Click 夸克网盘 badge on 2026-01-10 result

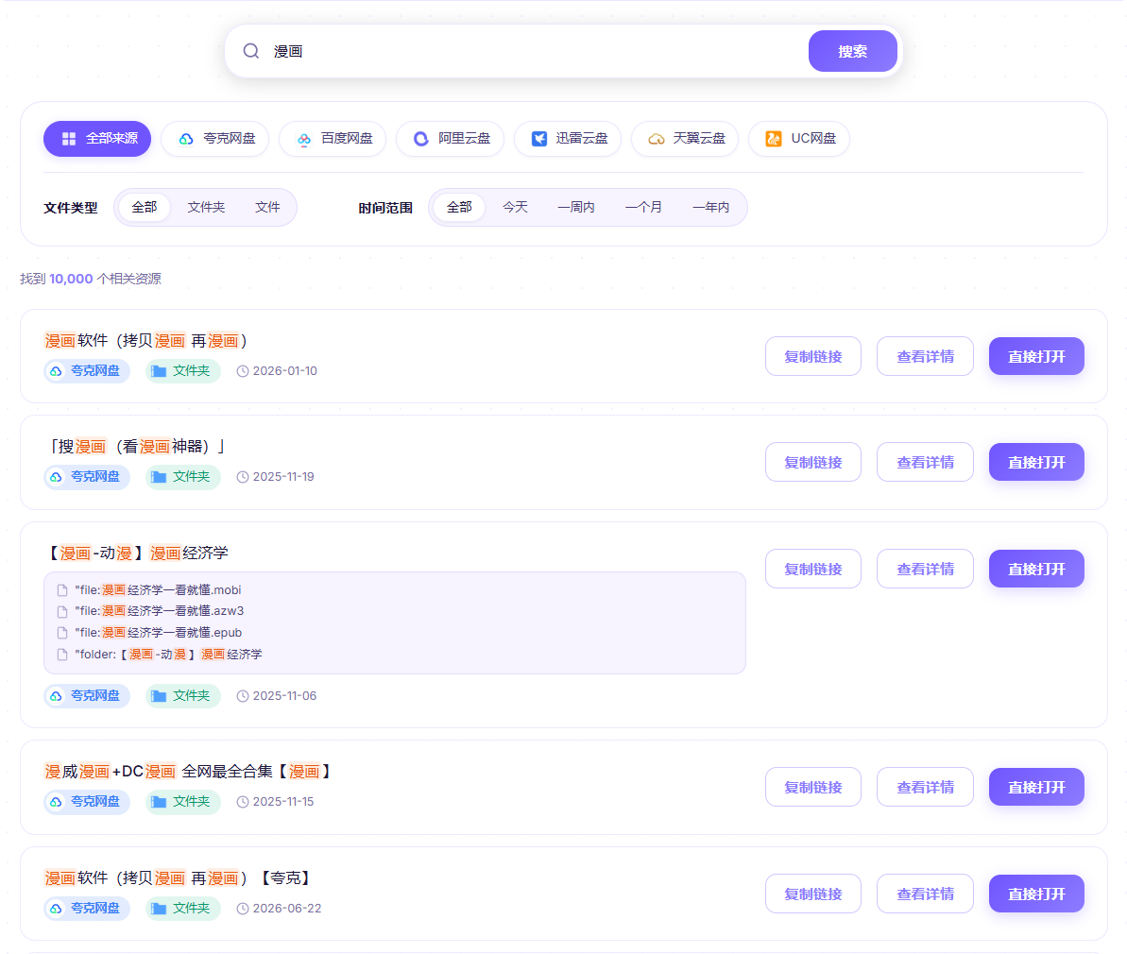(x=87, y=371)
